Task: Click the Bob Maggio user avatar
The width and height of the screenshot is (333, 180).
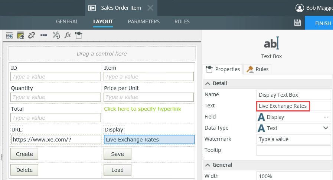Action: (300, 8)
